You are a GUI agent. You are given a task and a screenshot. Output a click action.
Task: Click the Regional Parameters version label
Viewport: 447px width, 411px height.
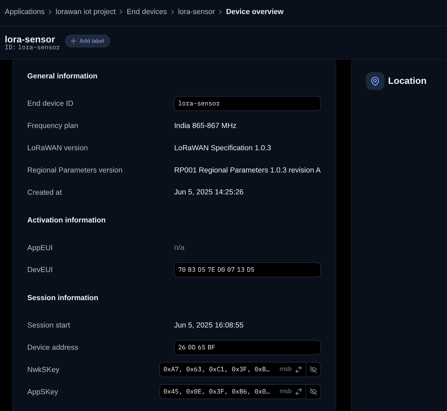(x=75, y=170)
